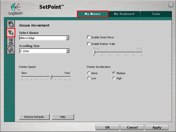
Task: Open the Scrolling Size dropdown arrow
Action: 67,51
